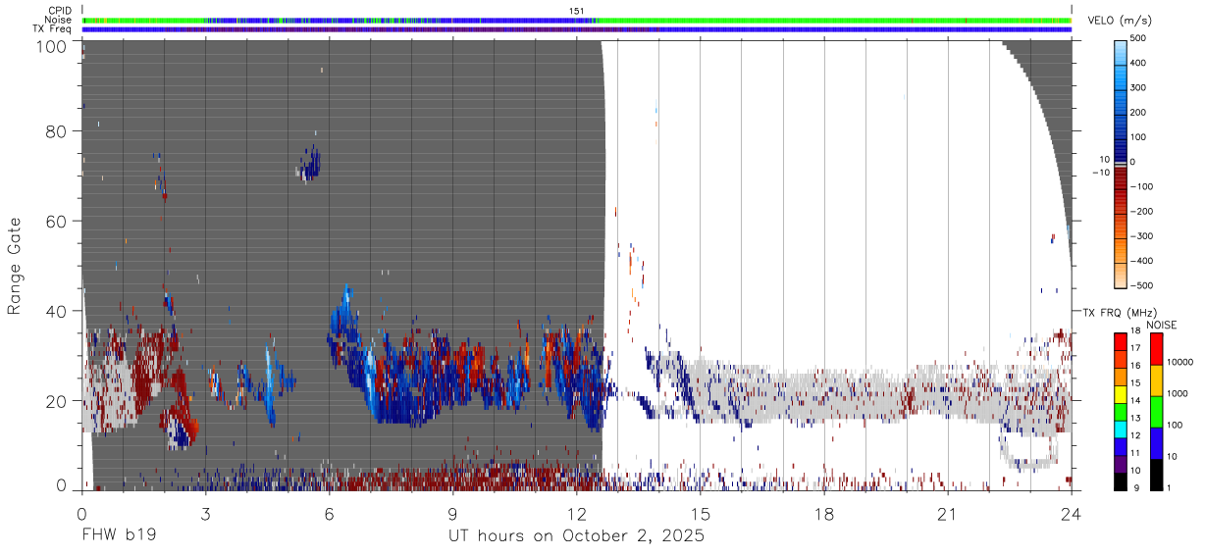Click the 'Noise' strip label at top left
The height and width of the screenshot is (556, 1205).
point(58,20)
